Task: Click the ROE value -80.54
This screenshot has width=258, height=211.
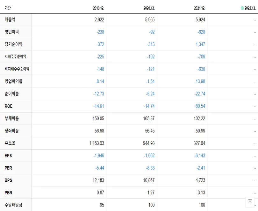Action: 200,106
